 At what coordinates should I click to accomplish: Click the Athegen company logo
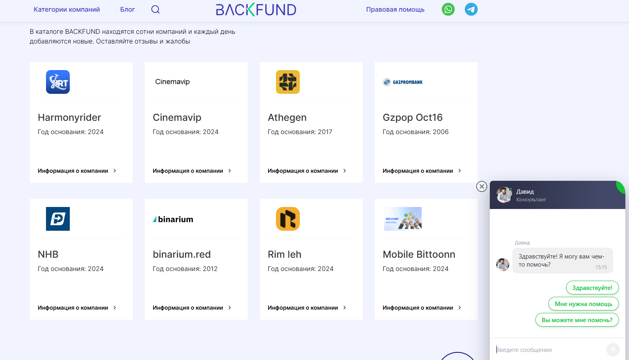pos(288,82)
